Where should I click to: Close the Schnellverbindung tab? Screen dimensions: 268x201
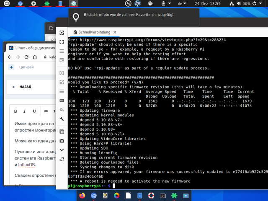click(x=115, y=32)
